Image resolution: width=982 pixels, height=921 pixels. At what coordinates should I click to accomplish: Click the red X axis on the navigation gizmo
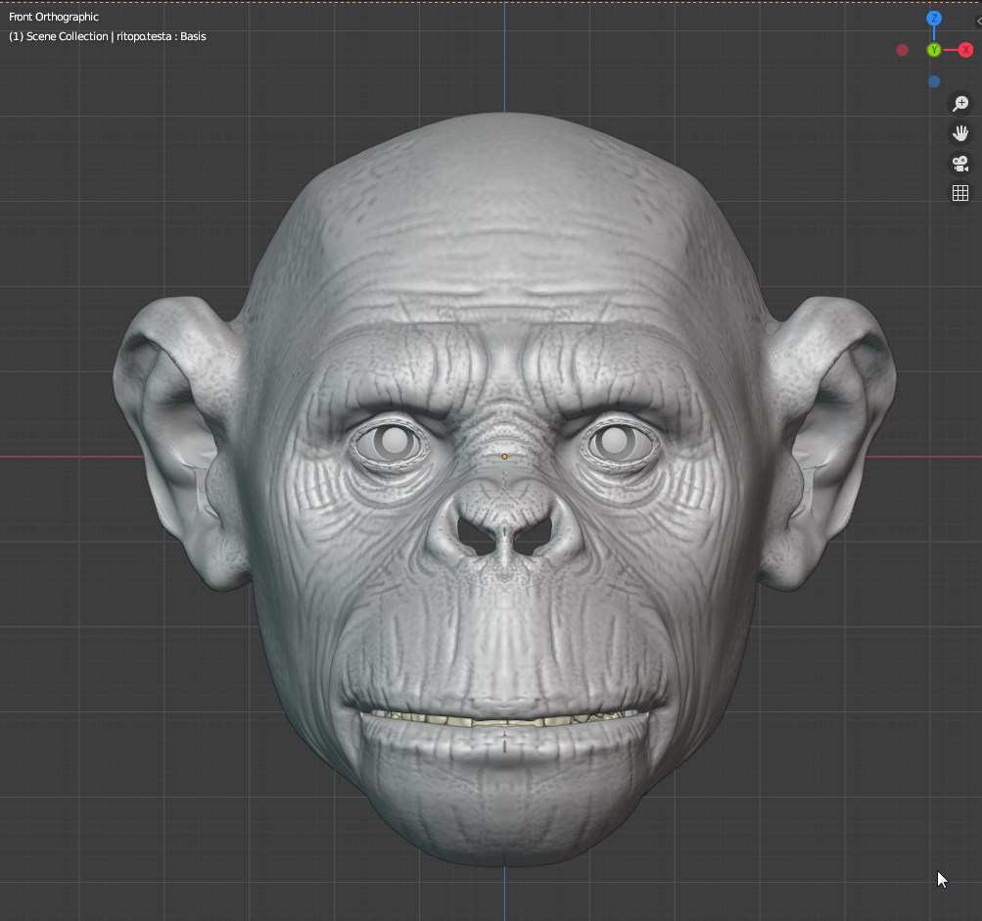pos(965,49)
